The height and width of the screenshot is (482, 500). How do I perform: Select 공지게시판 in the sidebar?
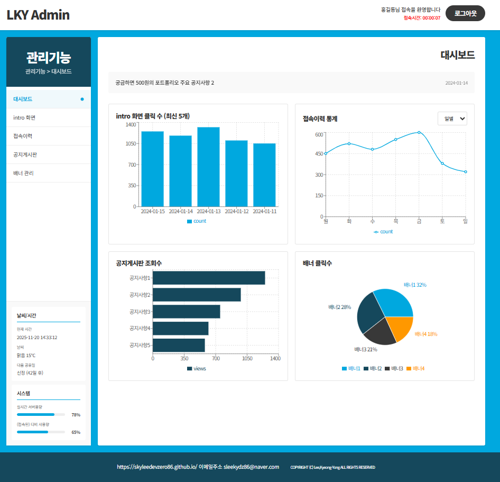click(25, 154)
